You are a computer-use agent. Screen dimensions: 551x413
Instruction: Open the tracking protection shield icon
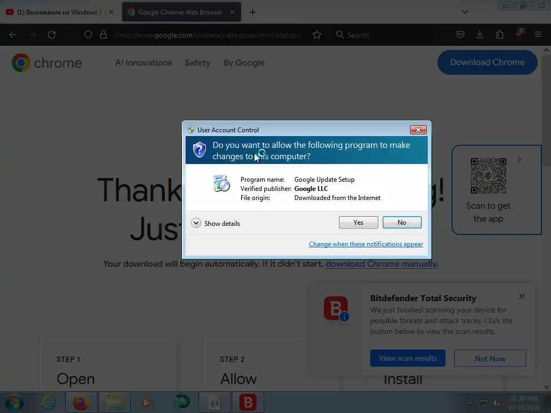(x=88, y=35)
